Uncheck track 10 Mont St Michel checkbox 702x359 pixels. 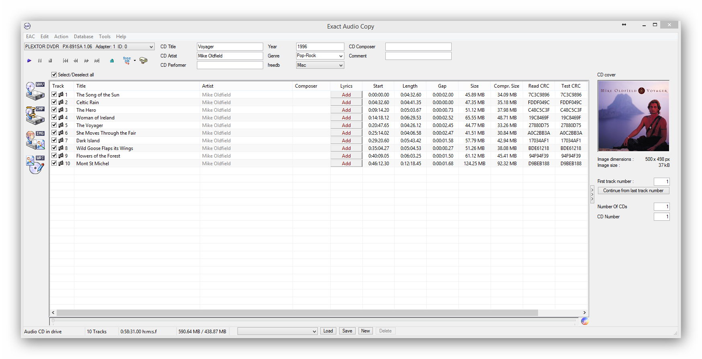pos(54,163)
